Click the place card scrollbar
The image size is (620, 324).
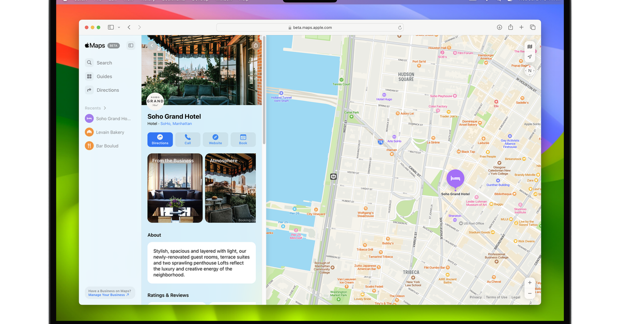(264, 90)
